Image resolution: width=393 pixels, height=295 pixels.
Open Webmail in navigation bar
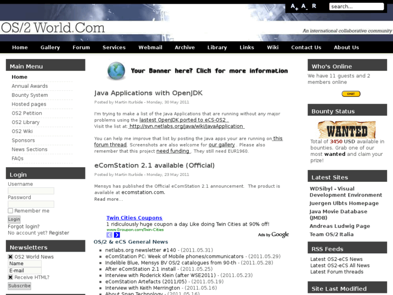[x=150, y=48]
